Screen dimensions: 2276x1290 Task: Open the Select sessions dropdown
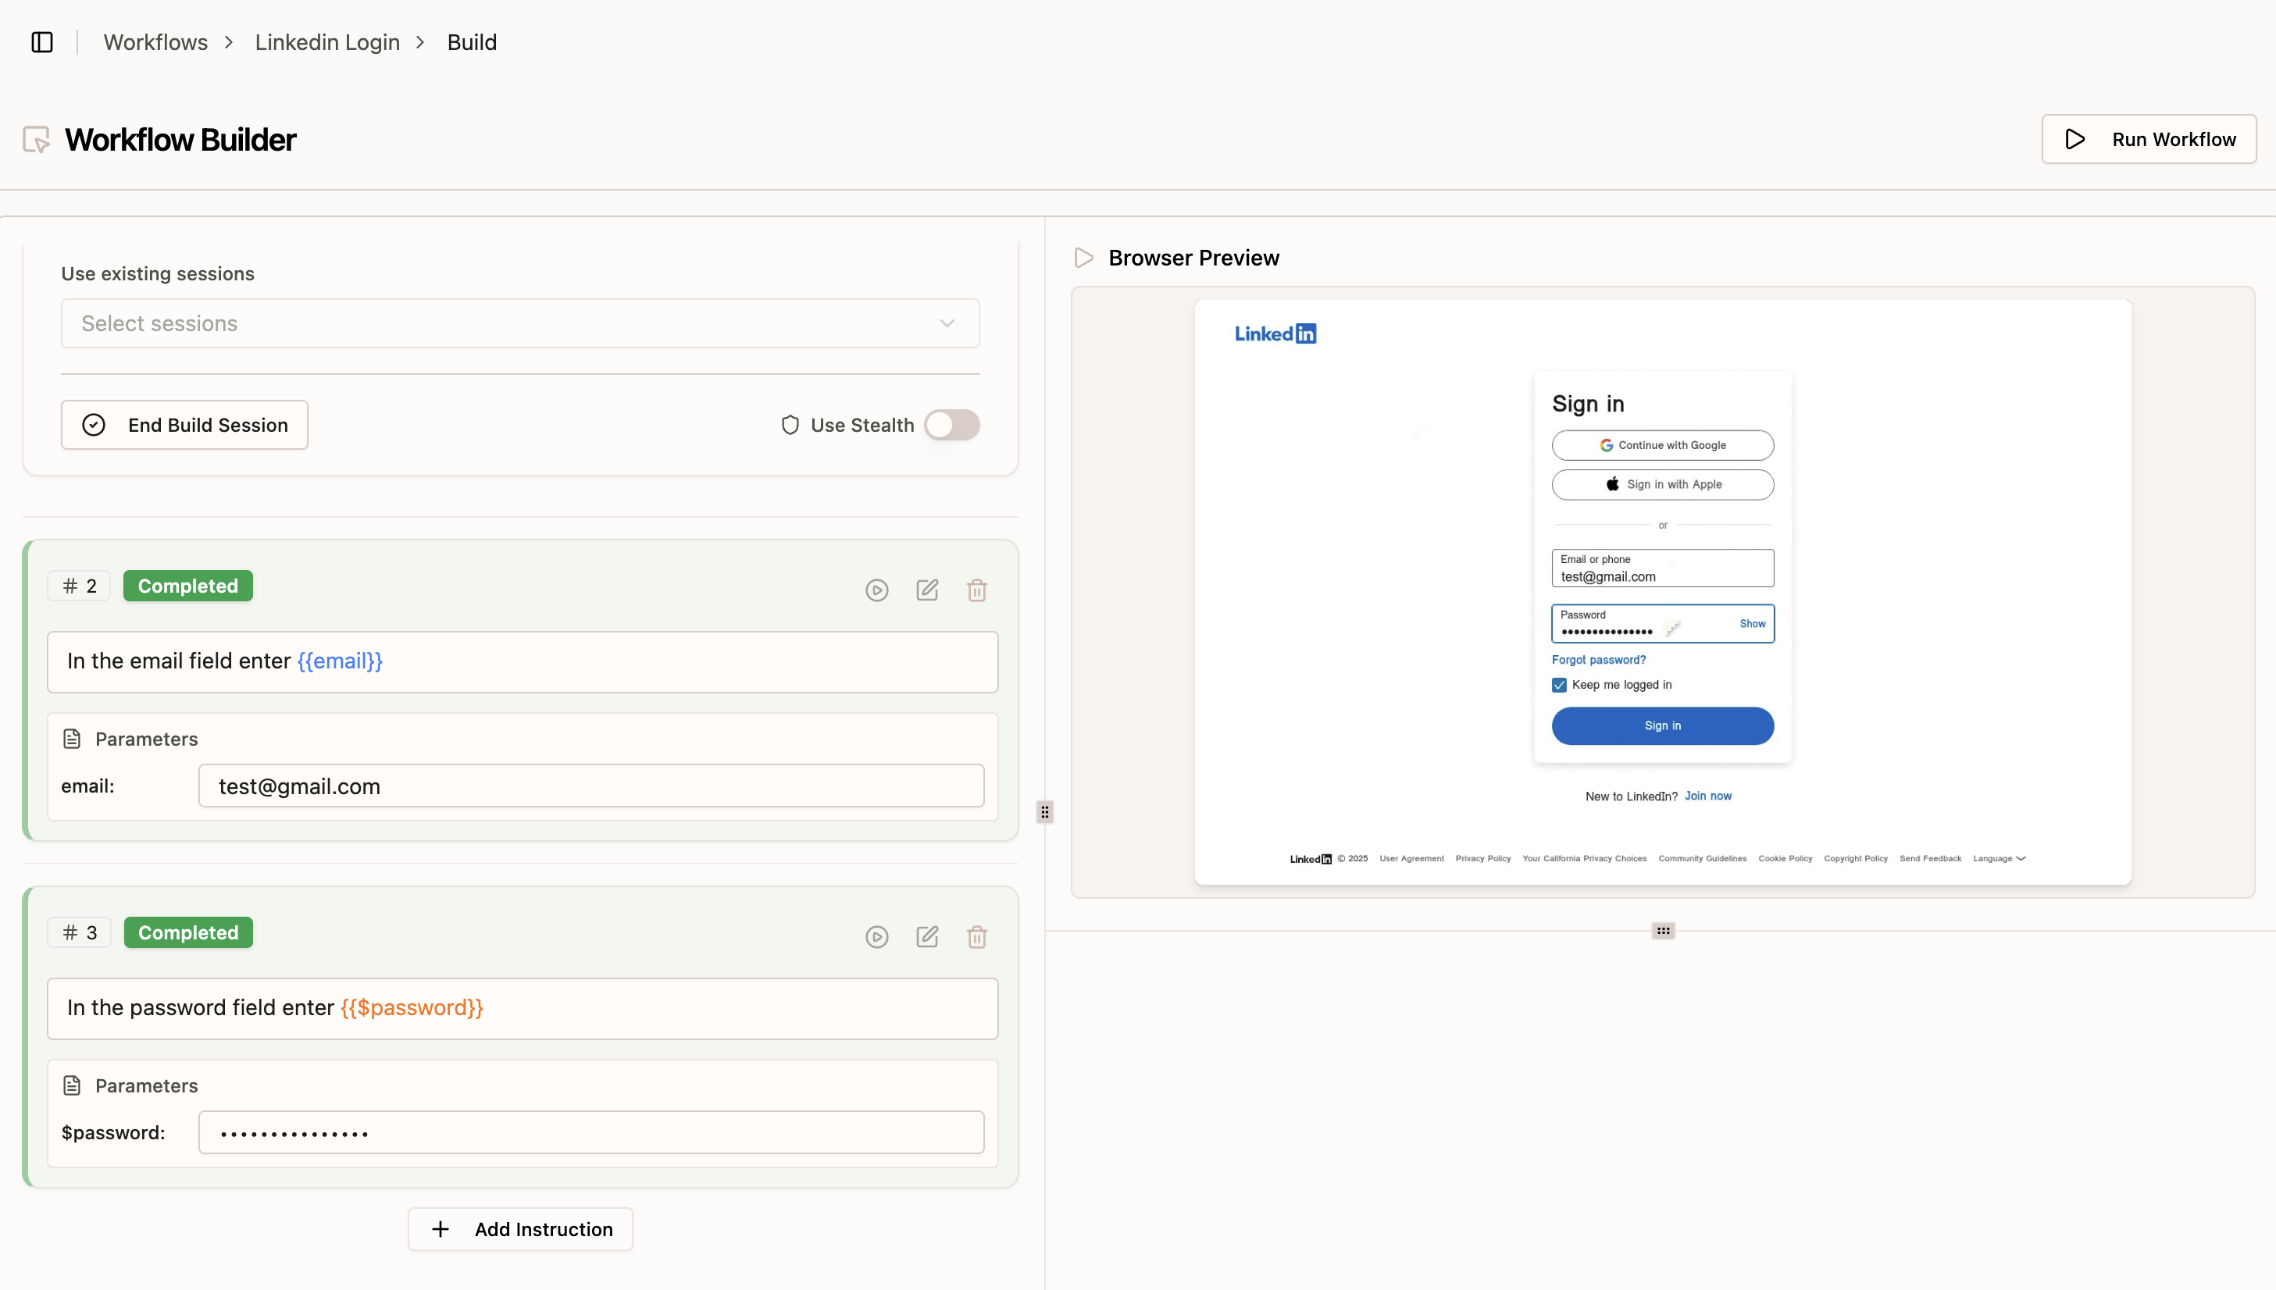[x=519, y=322]
